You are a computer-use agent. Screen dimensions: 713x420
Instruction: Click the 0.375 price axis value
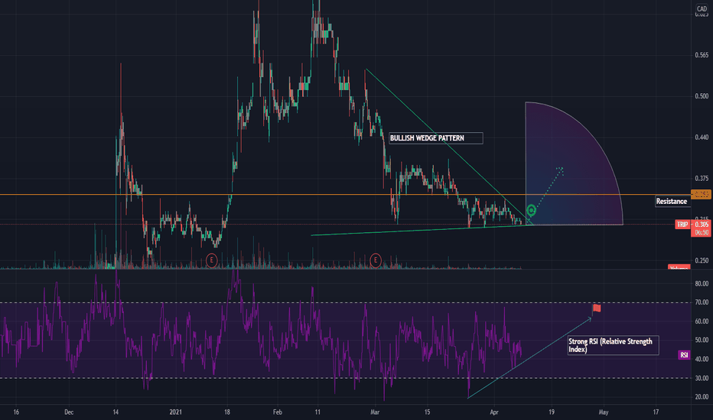coord(702,179)
